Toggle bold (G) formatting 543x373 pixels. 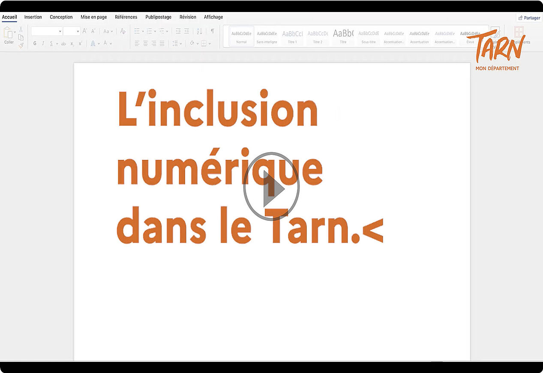[35, 43]
